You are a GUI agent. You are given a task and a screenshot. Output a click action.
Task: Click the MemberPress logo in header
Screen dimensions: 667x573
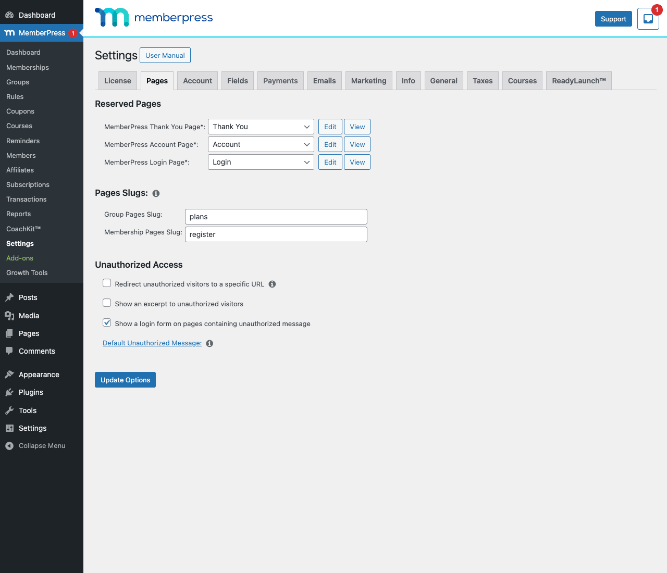[154, 17]
